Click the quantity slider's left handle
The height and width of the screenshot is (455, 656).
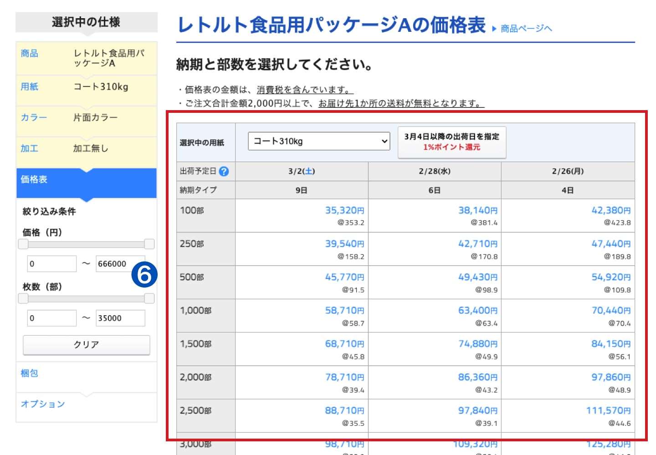(23, 298)
